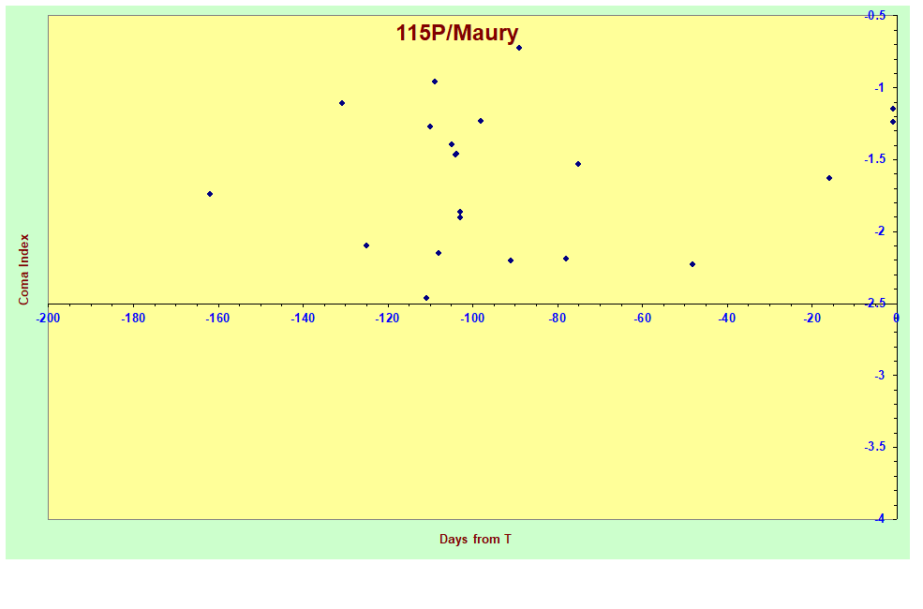Click the x-axis tick label -200
The width and height of the screenshot is (923, 609).
pos(48,319)
